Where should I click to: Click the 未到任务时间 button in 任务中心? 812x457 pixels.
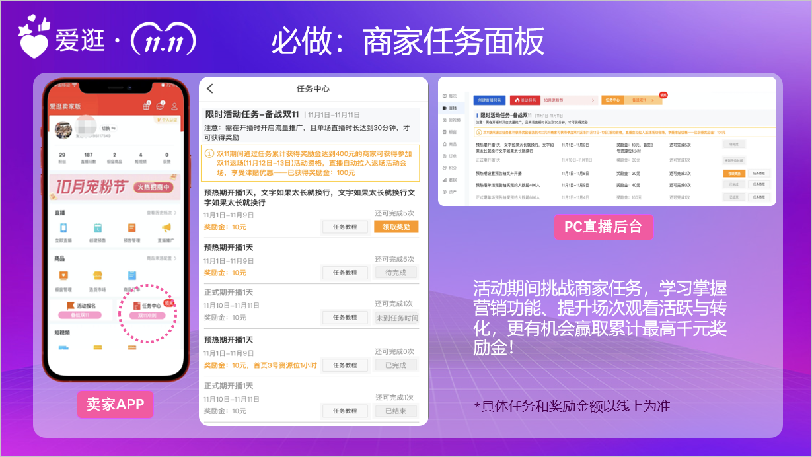pos(396,318)
